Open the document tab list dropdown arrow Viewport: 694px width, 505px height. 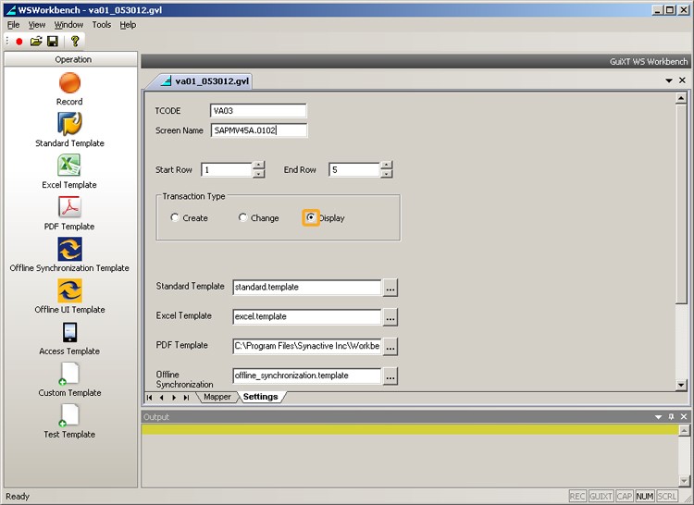tap(668, 80)
